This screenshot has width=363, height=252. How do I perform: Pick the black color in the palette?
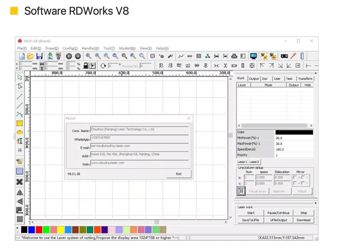coord(24,230)
